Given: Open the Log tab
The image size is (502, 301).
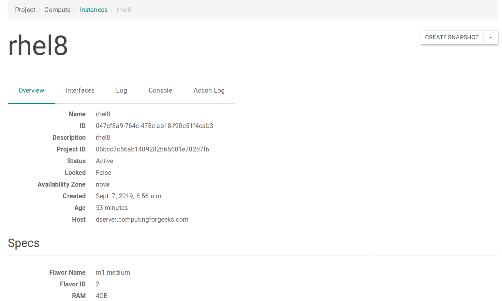Looking at the screenshot, I should 121,90.
